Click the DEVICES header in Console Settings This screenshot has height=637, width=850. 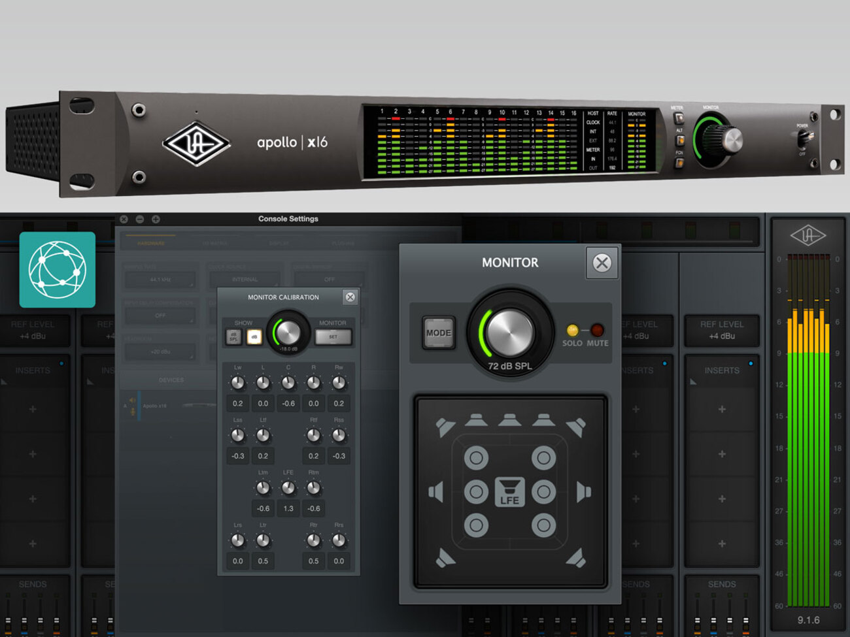[x=171, y=380]
